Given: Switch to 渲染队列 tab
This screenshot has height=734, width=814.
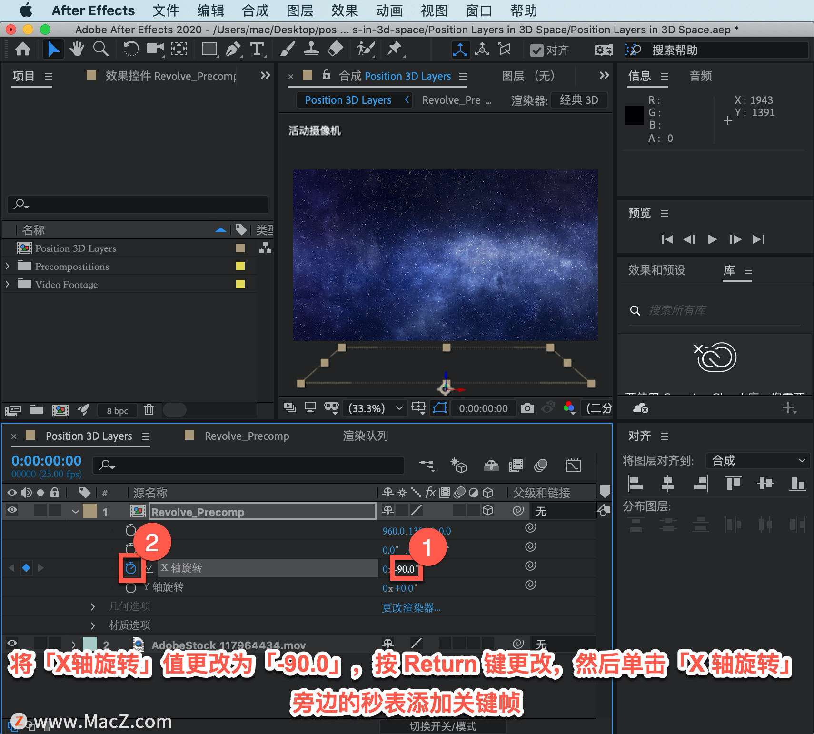Looking at the screenshot, I should (x=365, y=436).
